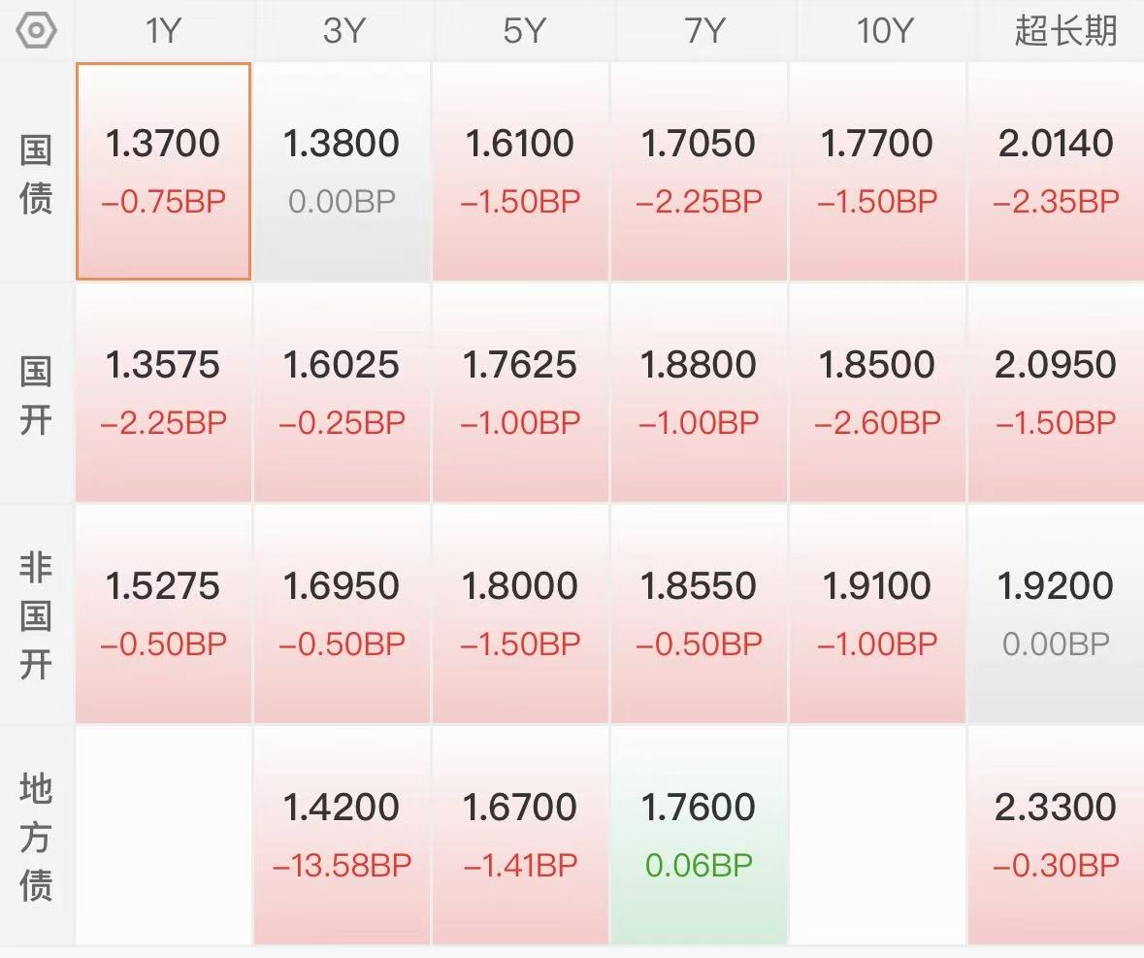Click the 非国开 5Y 1.8000 cell
The image size is (1144, 958).
coord(520,613)
